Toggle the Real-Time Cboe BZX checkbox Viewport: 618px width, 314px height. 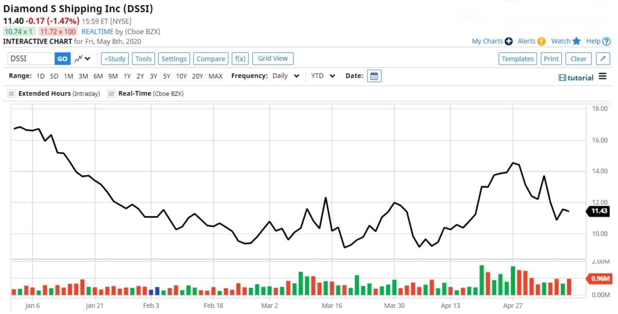pos(111,94)
